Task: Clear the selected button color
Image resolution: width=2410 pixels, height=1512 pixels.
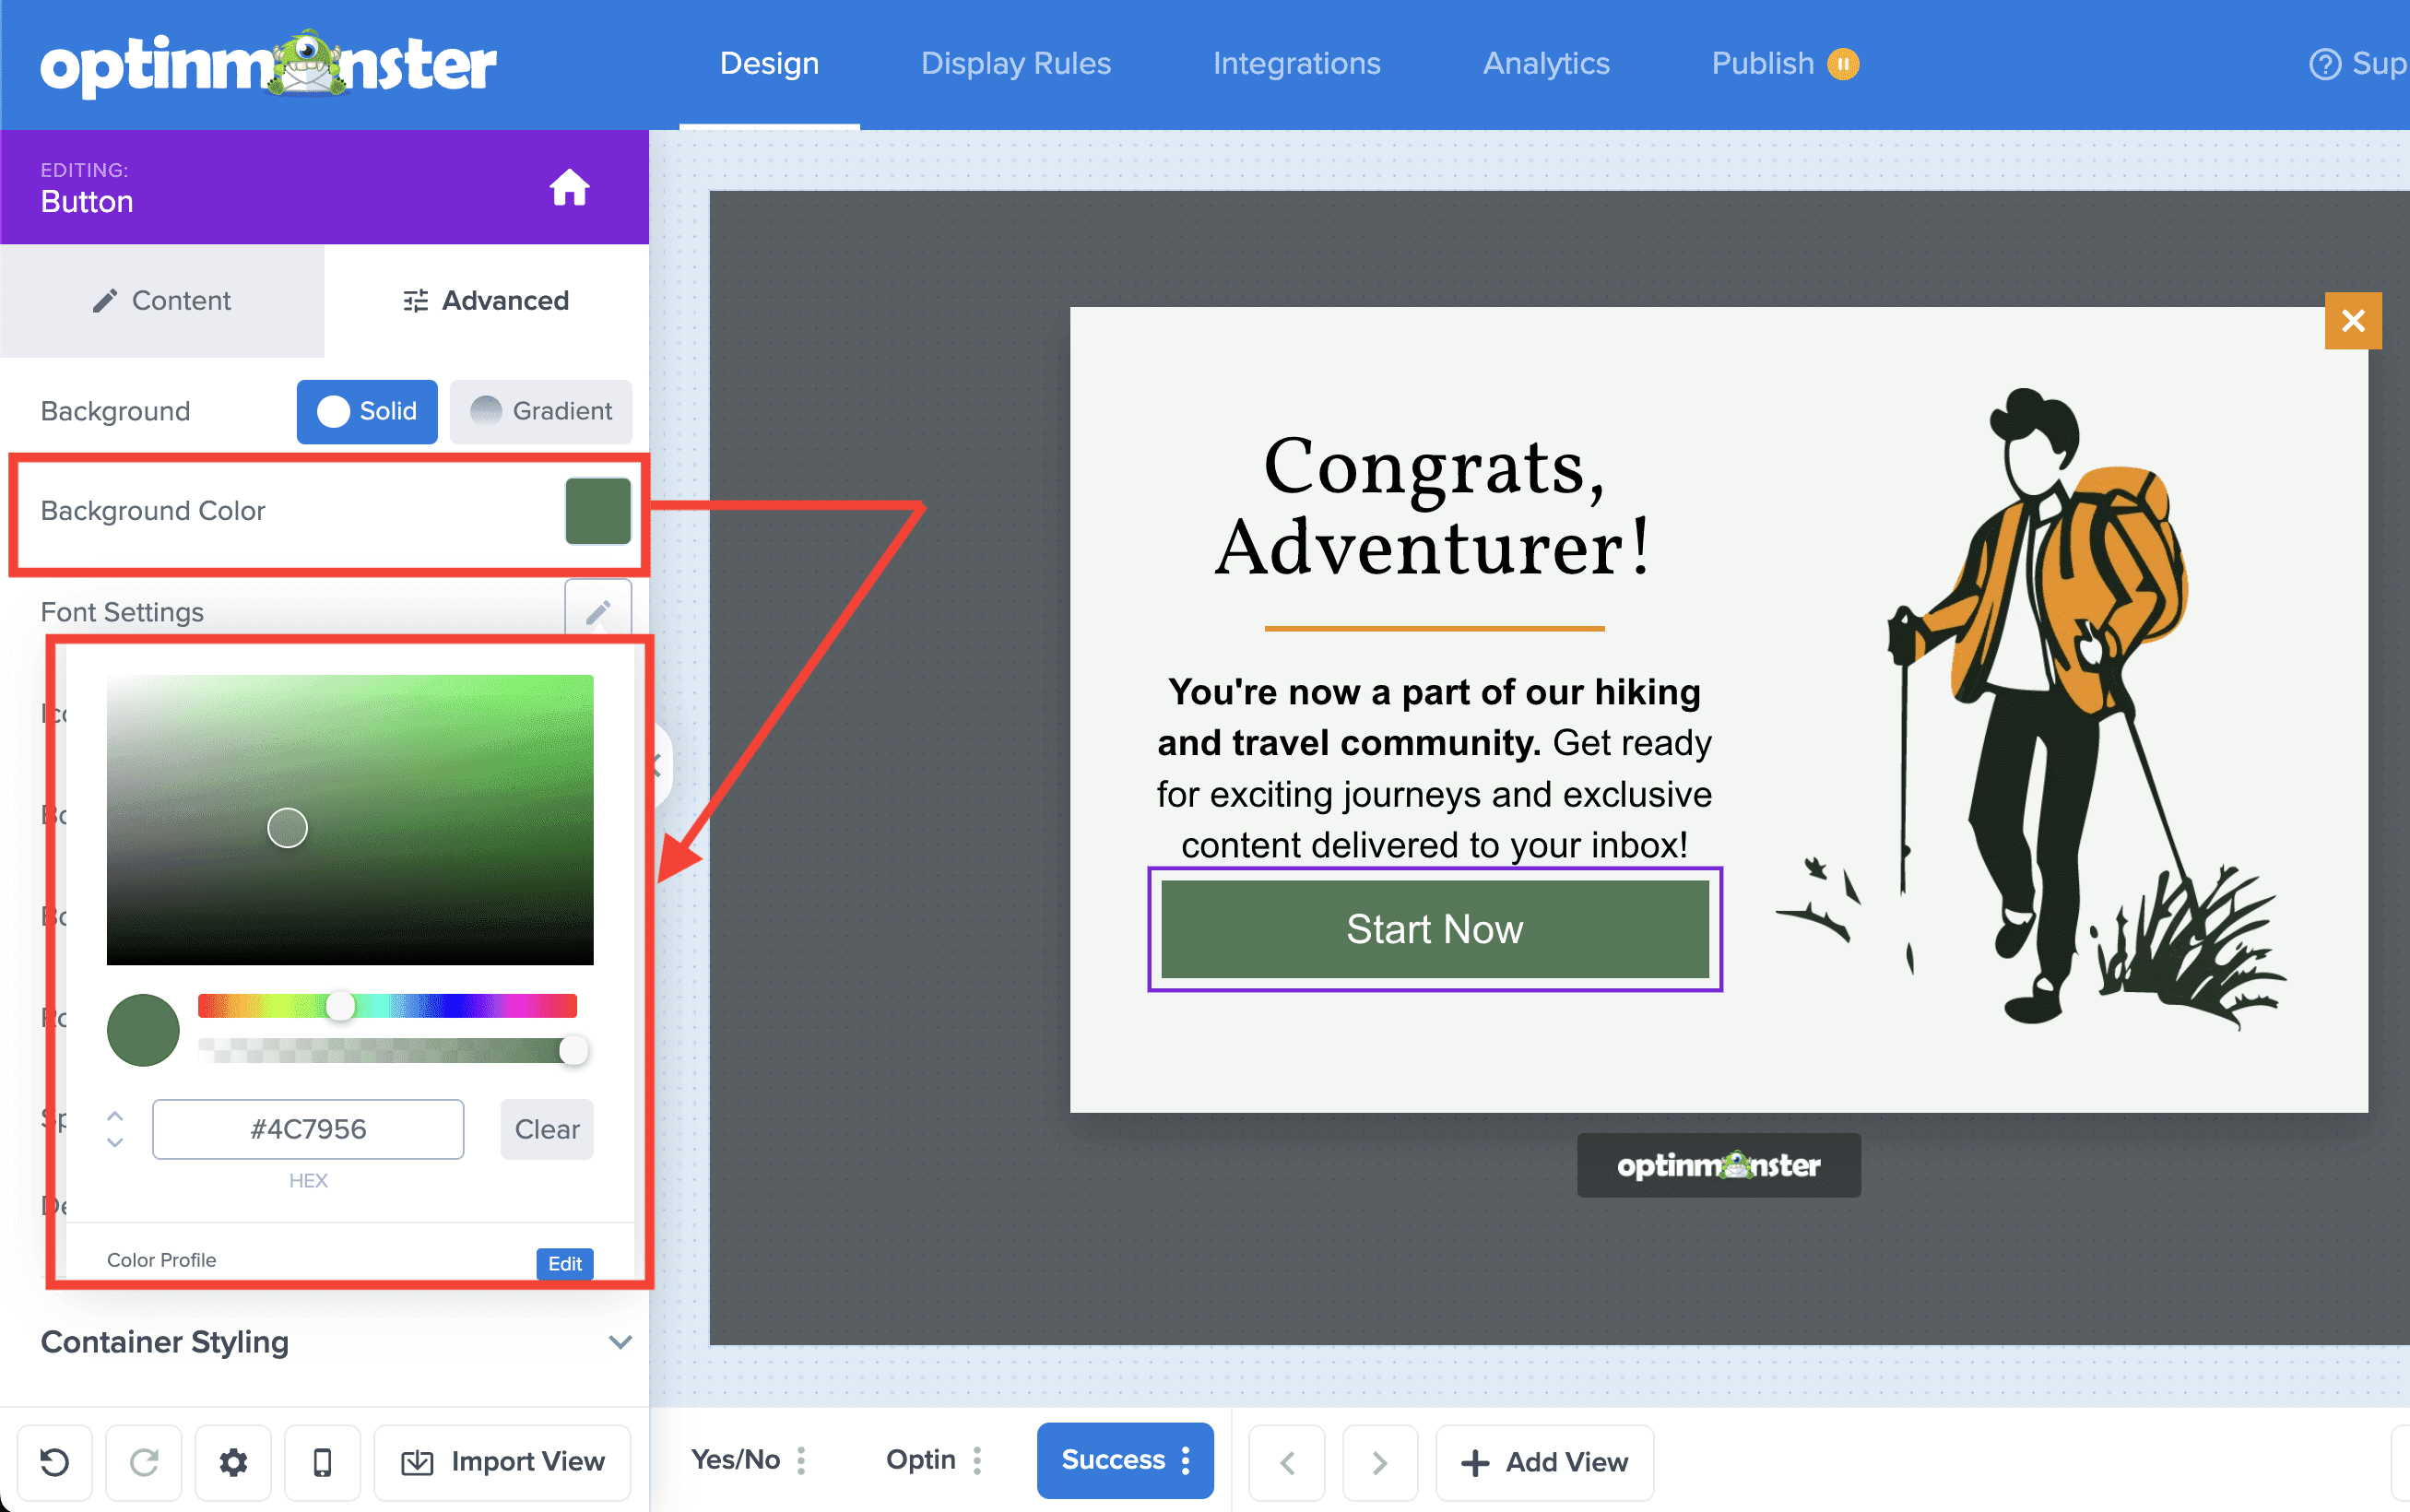Action: coord(546,1129)
